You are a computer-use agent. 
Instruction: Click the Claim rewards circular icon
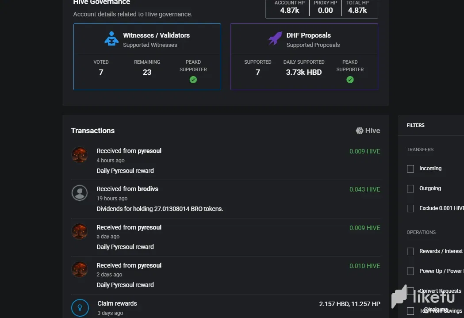80,307
